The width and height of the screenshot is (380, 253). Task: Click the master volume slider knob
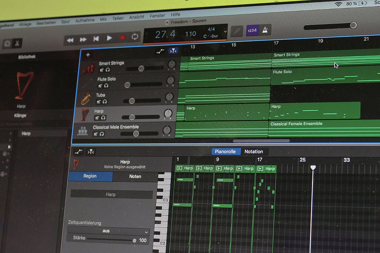point(353,25)
